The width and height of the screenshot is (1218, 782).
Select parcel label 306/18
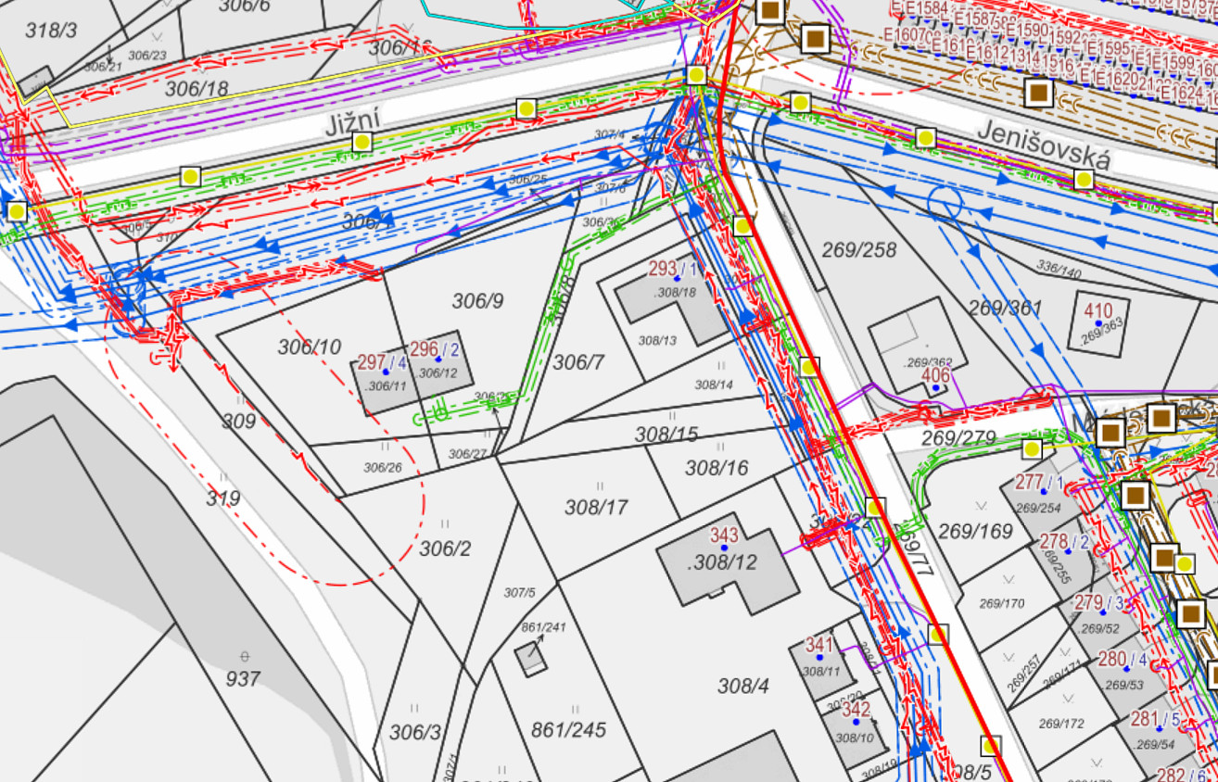197,89
